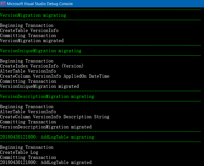Click the green VersionDescriptionMigration migrating header
The image size is (204, 166).
coord(47,96)
